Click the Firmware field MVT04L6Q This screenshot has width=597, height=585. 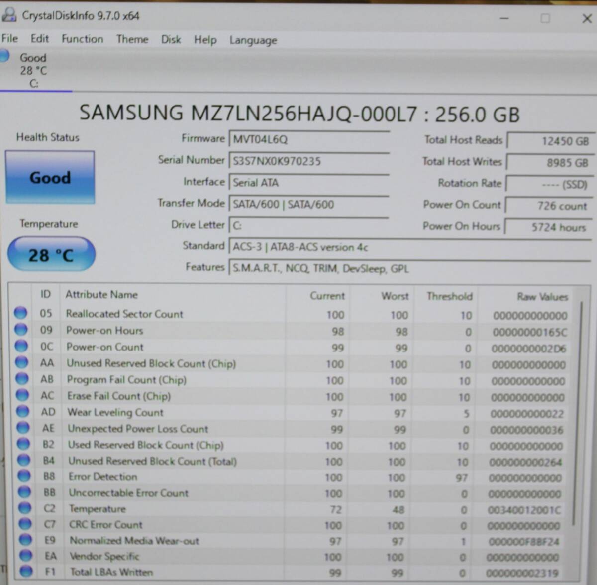[x=309, y=139]
